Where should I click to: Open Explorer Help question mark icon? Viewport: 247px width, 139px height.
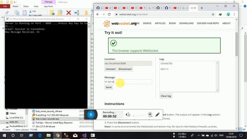pos(245,6)
